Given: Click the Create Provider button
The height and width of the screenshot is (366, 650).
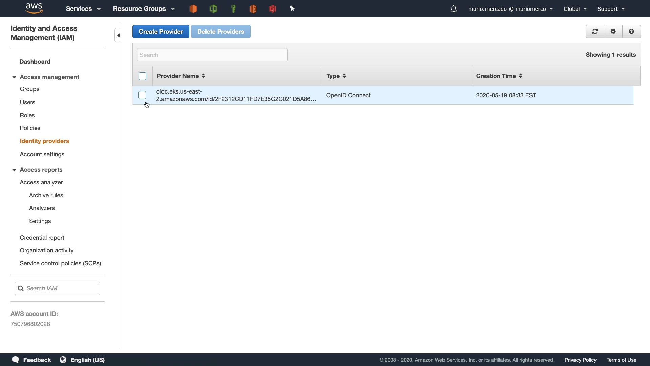Looking at the screenshot, I should (161, 32).
